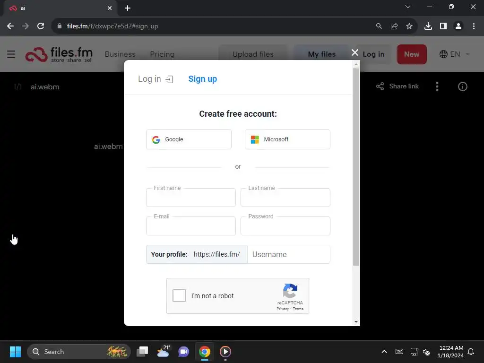
Task: Click the Chrome icon on the taskbar
Action: [204, 352]
